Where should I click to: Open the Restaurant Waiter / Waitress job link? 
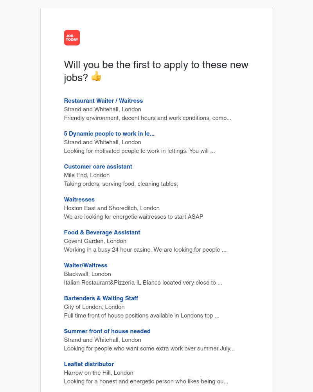pos(103,101)
